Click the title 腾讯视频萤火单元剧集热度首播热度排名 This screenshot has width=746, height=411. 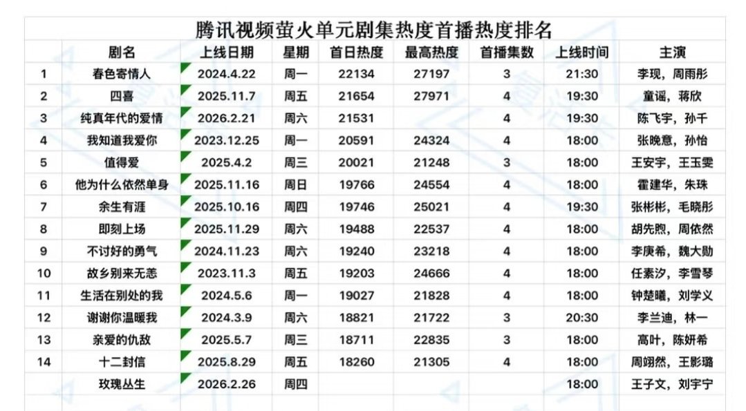click(373, 30)
